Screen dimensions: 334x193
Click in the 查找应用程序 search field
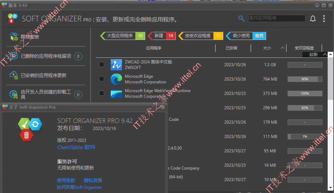276,18
